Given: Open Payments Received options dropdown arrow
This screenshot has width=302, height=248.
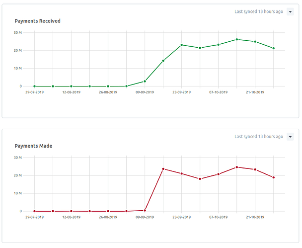Looking at the screenshot, I should (290, 12).
